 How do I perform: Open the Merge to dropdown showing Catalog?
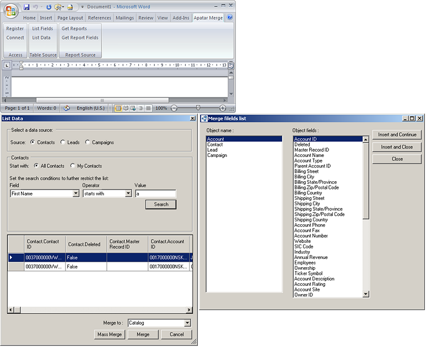187,323
